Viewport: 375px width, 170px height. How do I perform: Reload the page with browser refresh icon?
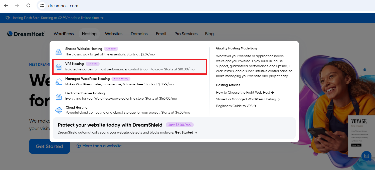point(29,5)
